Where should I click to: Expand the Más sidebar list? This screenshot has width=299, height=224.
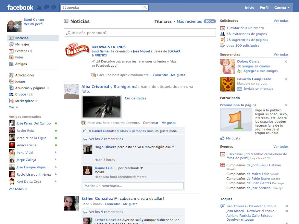(x=13, y=107)
